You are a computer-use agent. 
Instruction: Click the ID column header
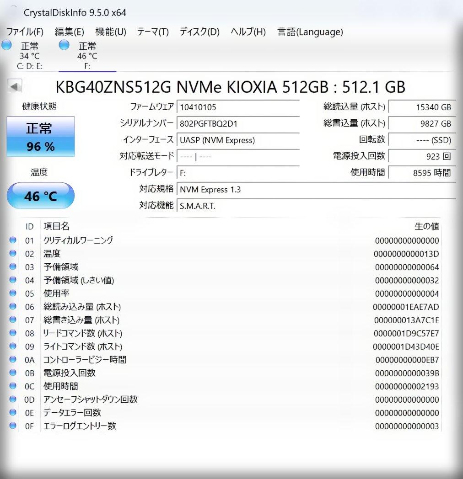(29, 226)
